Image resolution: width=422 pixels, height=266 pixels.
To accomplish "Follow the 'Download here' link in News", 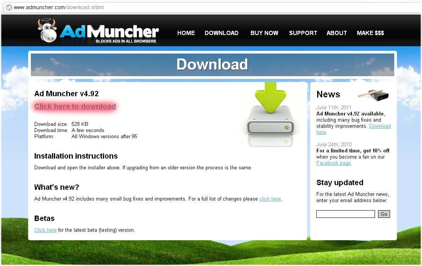I will 380,126.
